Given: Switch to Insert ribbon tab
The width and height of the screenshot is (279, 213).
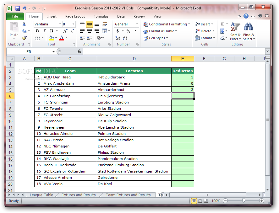Looking at the screenshot, I should [x=52, y=16].
